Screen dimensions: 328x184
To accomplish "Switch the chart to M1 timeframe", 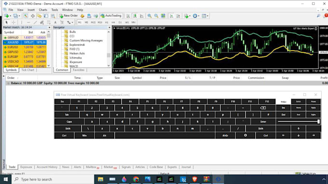I will point(80,22).
